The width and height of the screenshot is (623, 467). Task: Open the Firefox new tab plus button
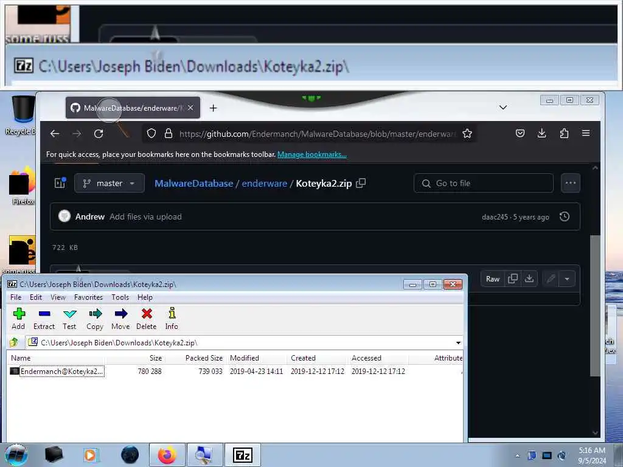click(214, 108)
